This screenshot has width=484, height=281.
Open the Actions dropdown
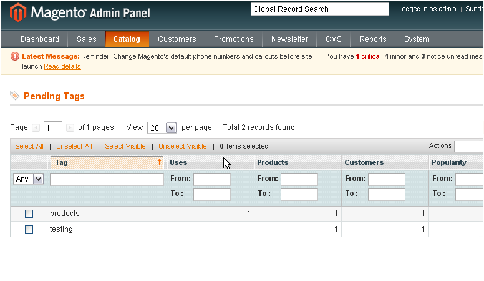469,146
